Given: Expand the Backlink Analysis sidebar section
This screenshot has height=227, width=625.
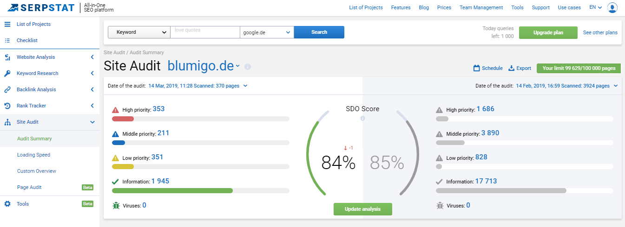Looking at the screenshot, I should [92, 89].
